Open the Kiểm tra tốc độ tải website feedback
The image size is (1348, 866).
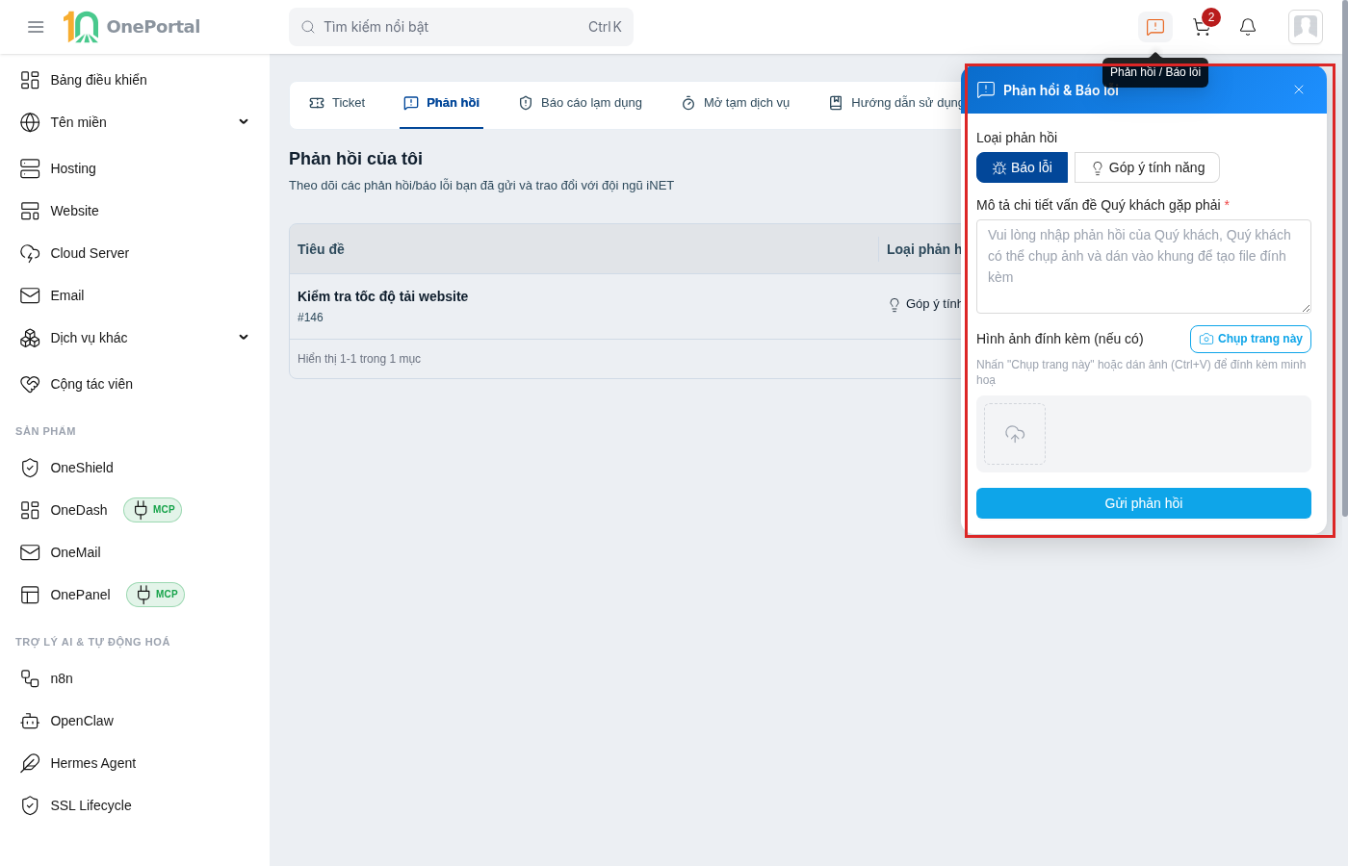(382, 296)
